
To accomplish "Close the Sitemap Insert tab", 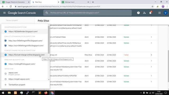I will point(88,2).
